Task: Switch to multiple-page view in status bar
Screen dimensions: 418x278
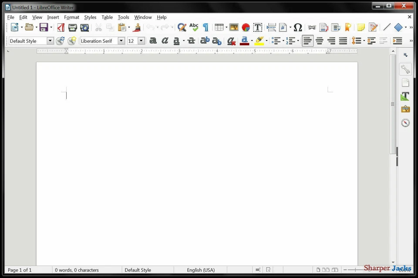Action: [x=327, y=270]
